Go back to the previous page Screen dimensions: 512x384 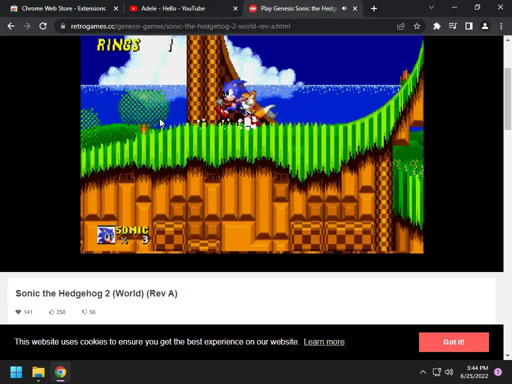11,26
